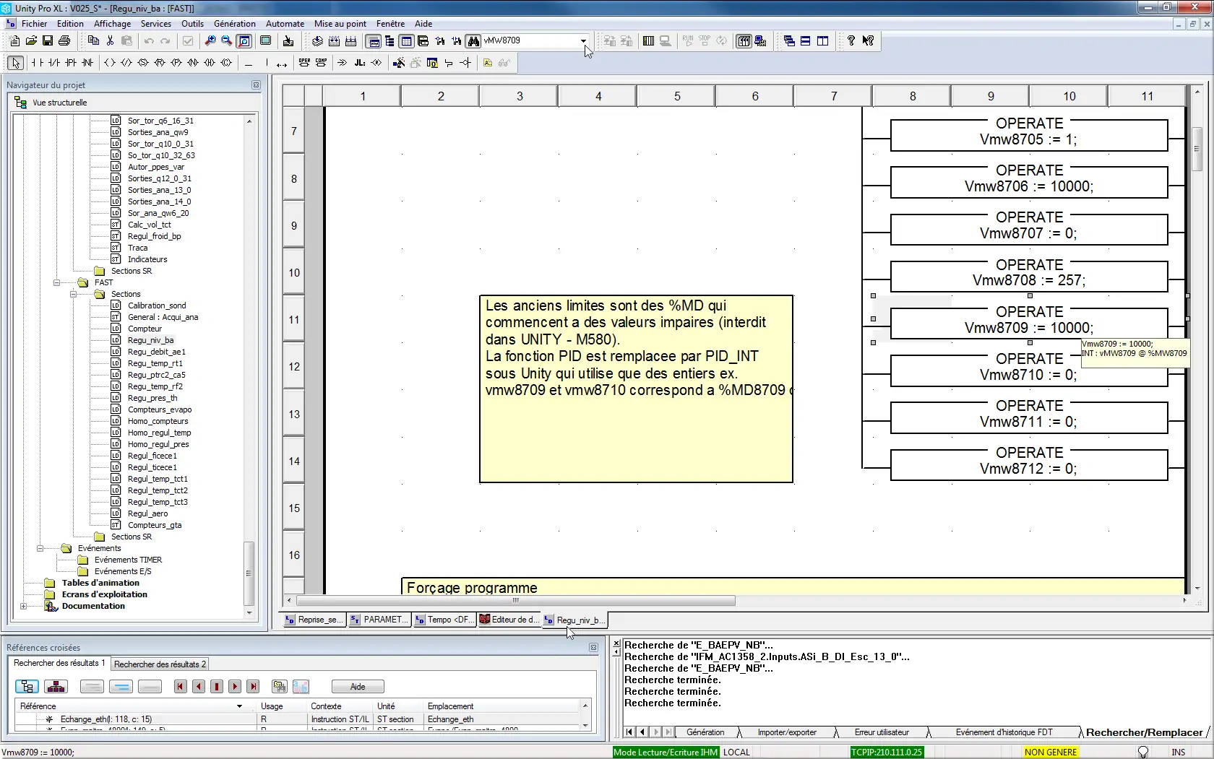Toggle hierarchical view in cross-references panel
The image size is (1214, 759).
coord(56,687)
